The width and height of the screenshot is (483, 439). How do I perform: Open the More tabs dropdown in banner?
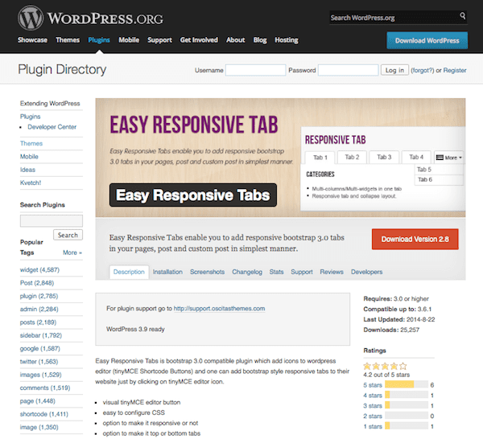449,157
